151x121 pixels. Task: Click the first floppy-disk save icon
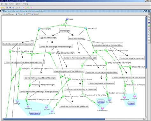(x=7, y=8)
